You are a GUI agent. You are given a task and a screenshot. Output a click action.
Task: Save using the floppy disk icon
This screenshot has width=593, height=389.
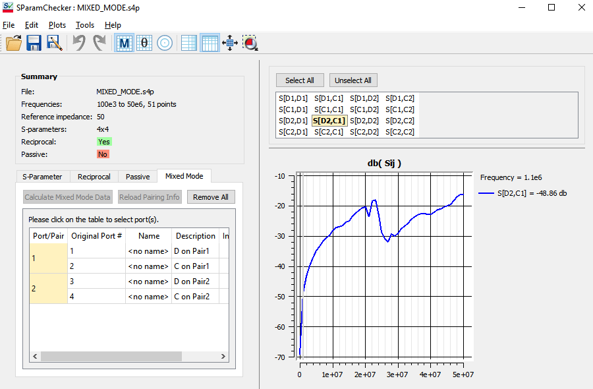[x=33, y=42]
